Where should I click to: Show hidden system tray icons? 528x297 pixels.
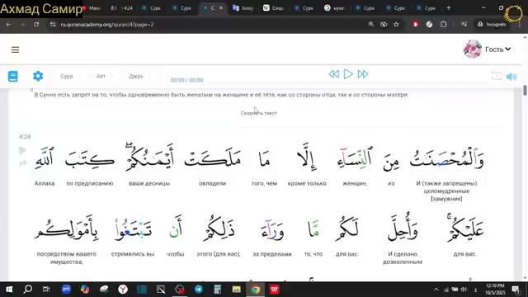pos(436,290)
